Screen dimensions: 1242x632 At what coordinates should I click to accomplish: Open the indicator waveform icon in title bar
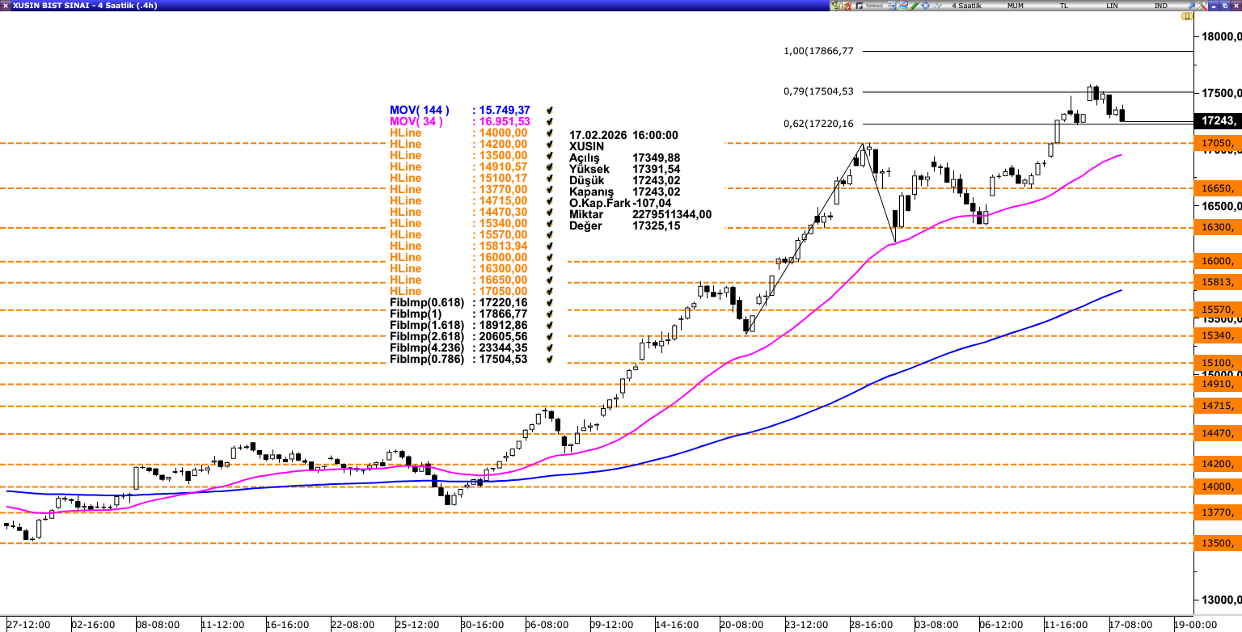tap(937, 6)
